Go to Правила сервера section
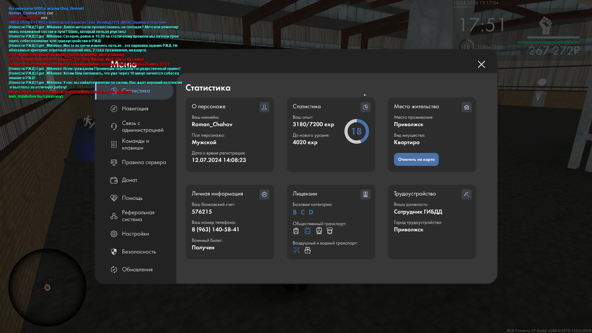Screen dimensions: 592x333 [x=143, y=162]
